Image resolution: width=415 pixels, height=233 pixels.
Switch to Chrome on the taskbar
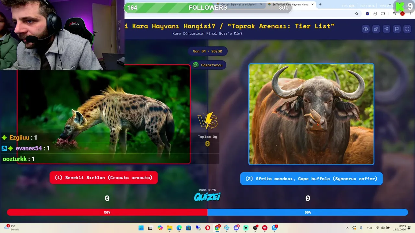pyautogui.click(x=217, y=228)
